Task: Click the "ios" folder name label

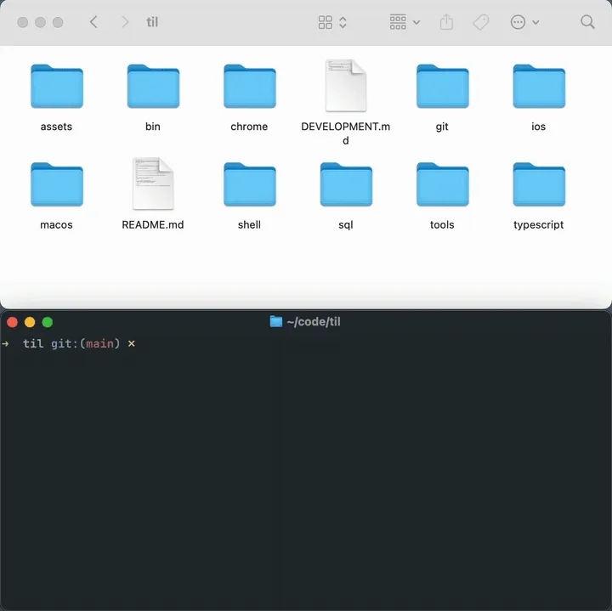Action: [539, 127]
